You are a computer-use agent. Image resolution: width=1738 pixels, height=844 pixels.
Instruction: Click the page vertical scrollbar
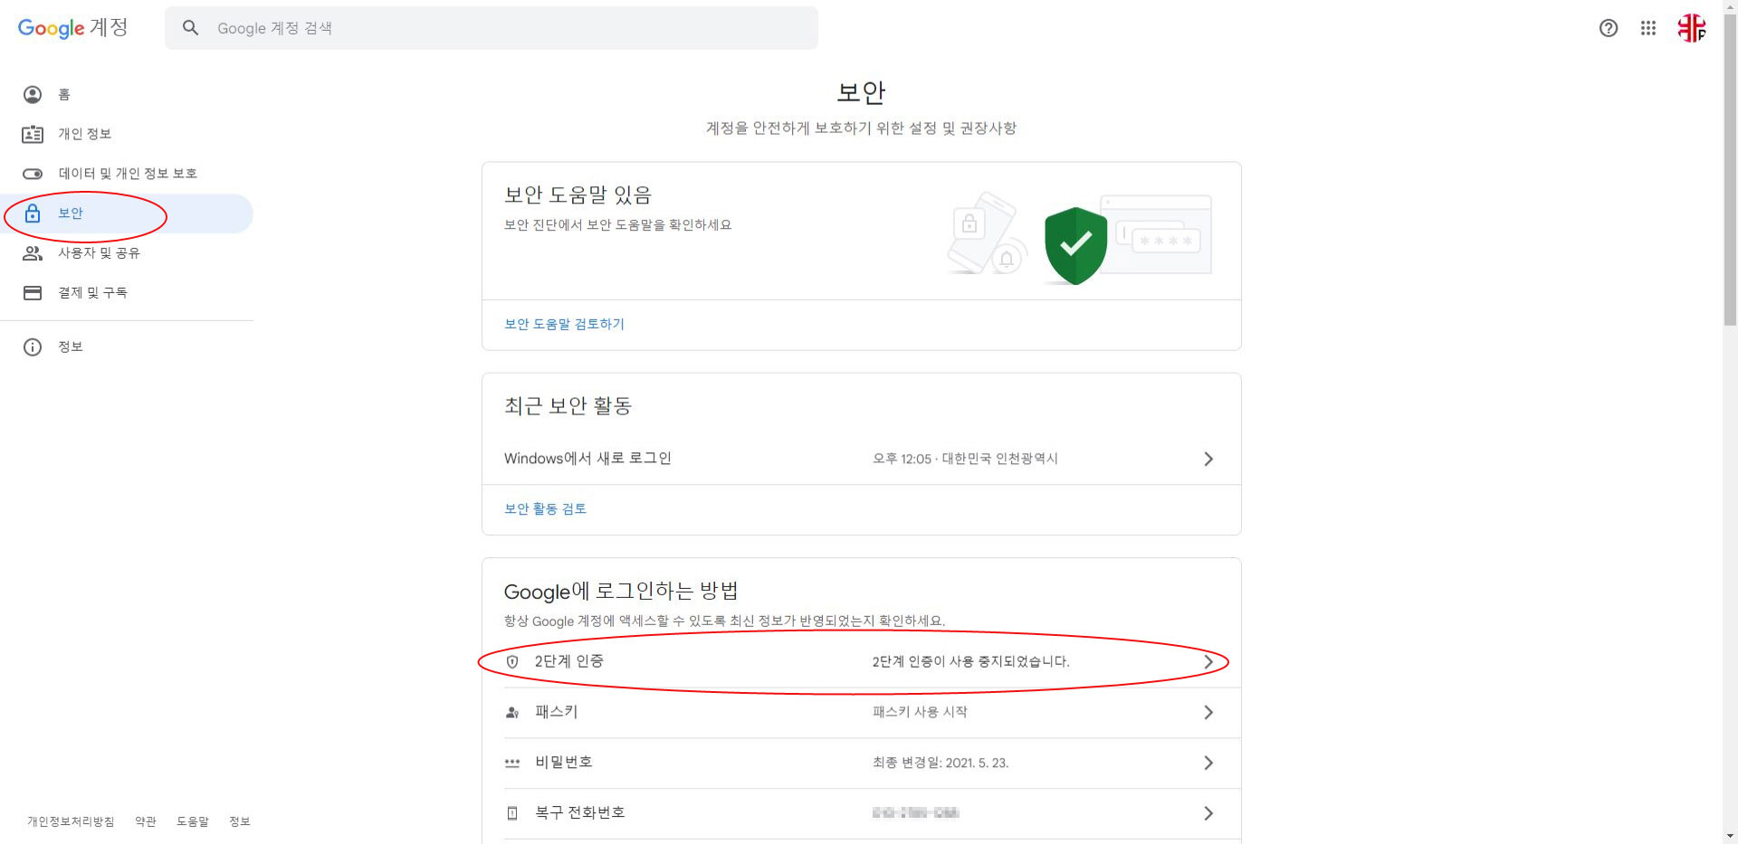pos(1730,181)
